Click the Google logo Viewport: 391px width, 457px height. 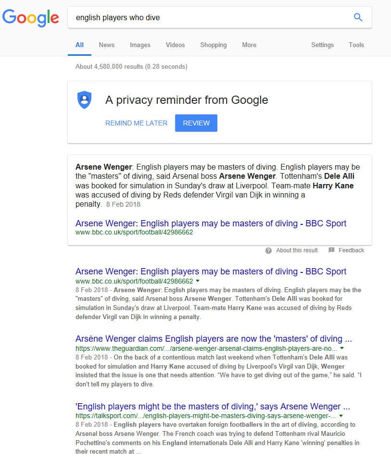(31, 18)
